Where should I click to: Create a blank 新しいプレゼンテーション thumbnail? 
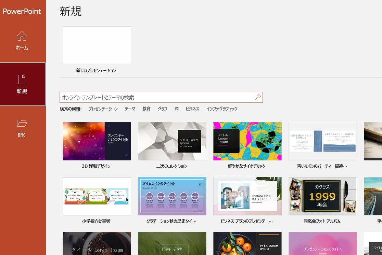point(97,46)
